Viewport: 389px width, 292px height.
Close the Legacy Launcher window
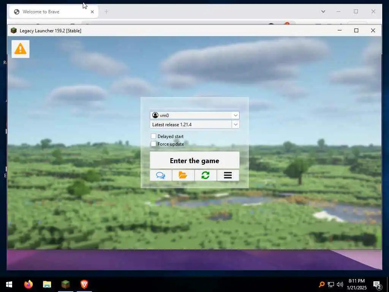coord(373,30)
